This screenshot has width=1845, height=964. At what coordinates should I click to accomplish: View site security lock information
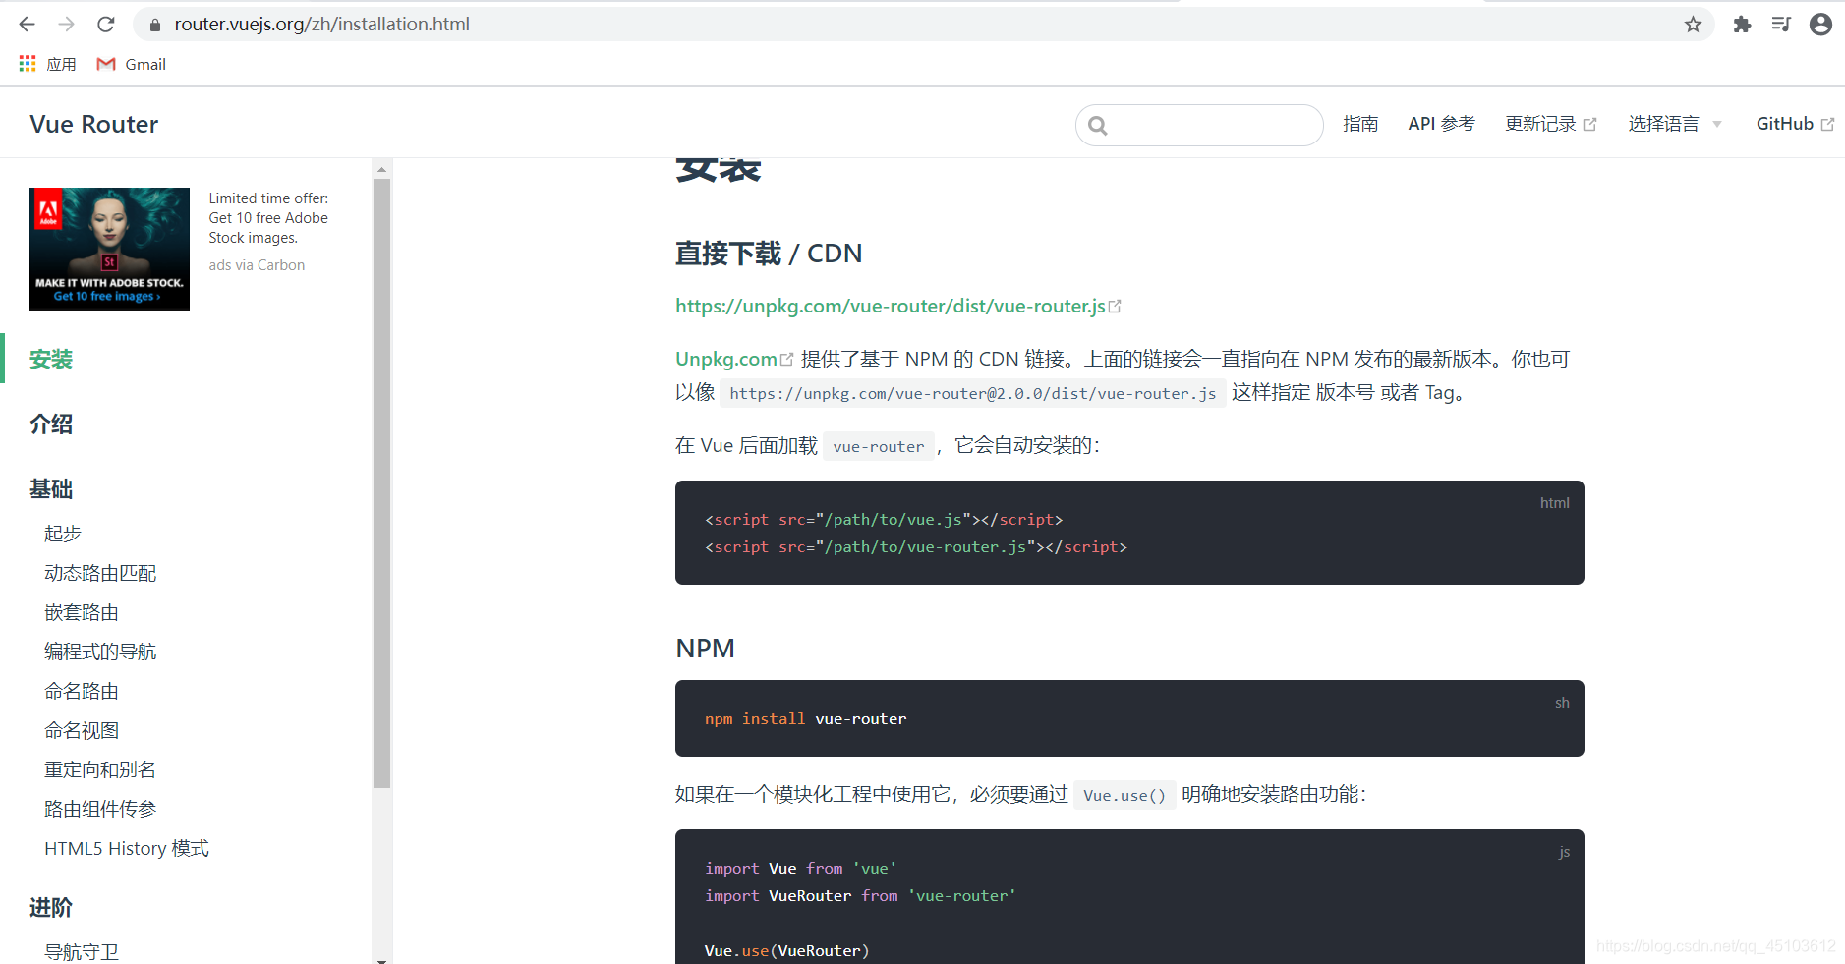click(154, 25)
